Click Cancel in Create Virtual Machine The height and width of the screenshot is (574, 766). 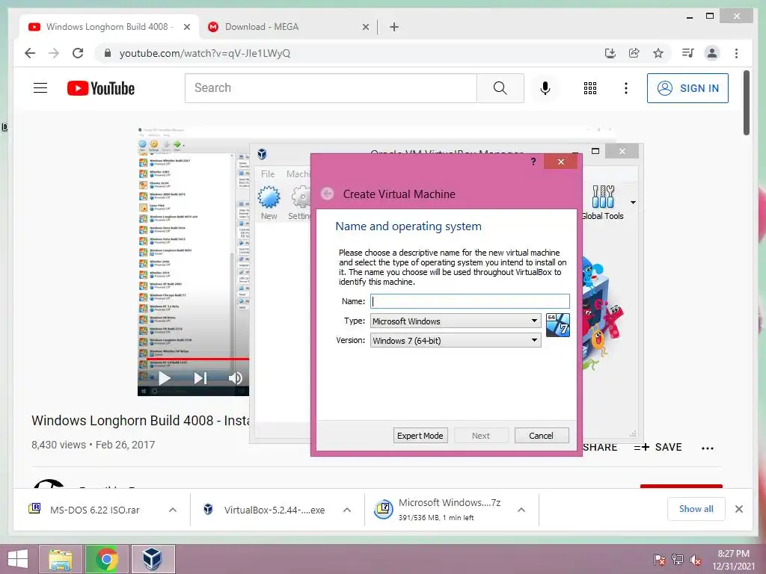pos(542,436)
